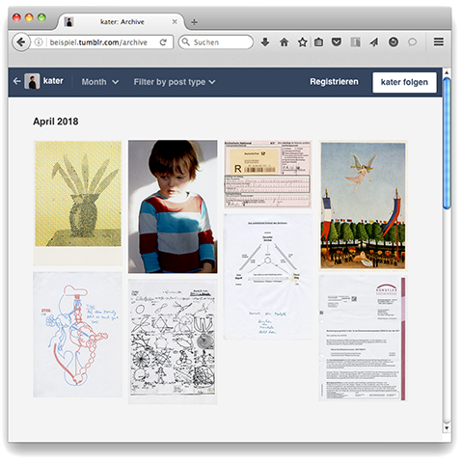The image size is (463, 464).
Task: Click the vertical scrollbar thumb
Action: coord(447,143)
